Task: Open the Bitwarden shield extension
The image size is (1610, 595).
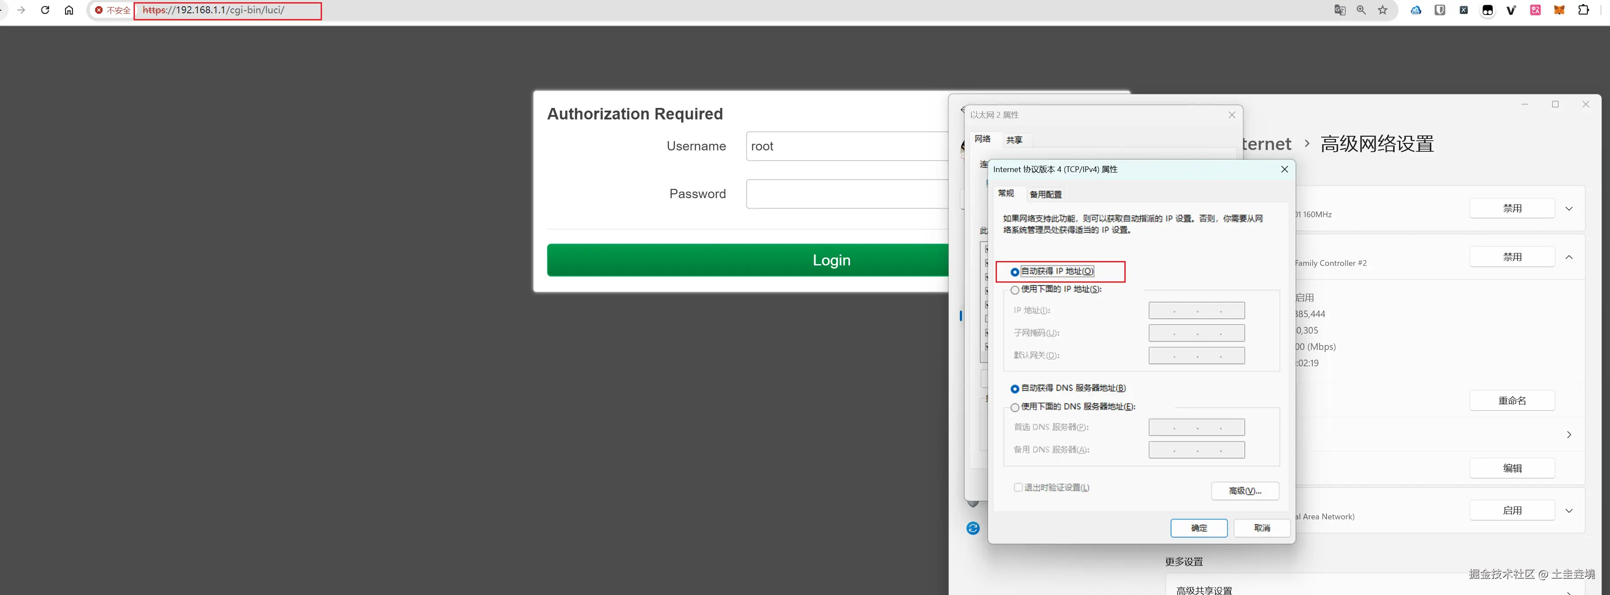Action: point(1439,10)
